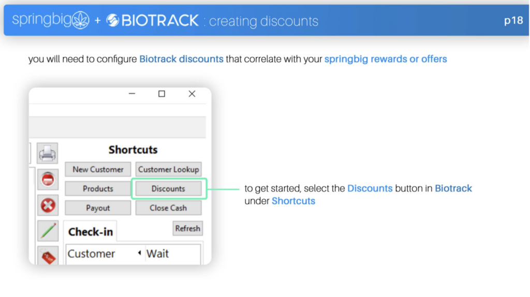This screenshot has width=530, height=297.
Task: Click the Products shortcut button
Action: (x=98, y=188)
